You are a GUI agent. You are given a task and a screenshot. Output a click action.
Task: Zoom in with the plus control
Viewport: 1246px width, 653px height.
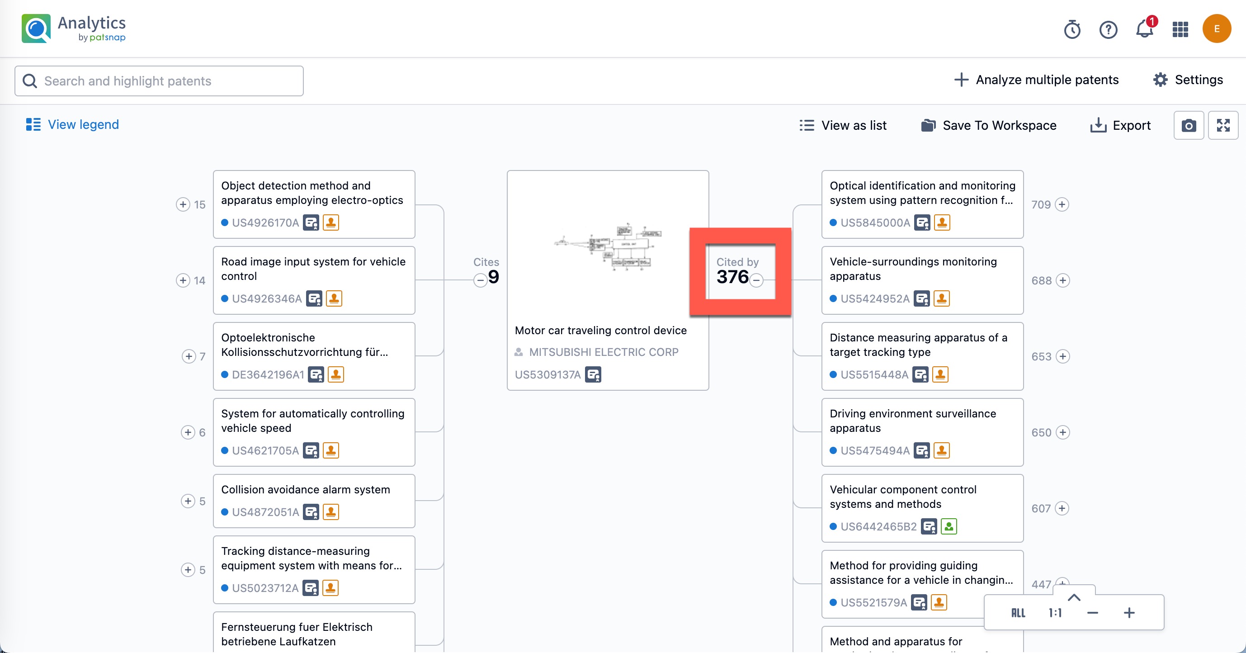tap(1129, 613)
